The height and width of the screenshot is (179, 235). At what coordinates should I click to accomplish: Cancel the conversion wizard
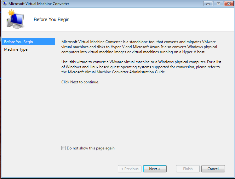(x=213, y=169)
